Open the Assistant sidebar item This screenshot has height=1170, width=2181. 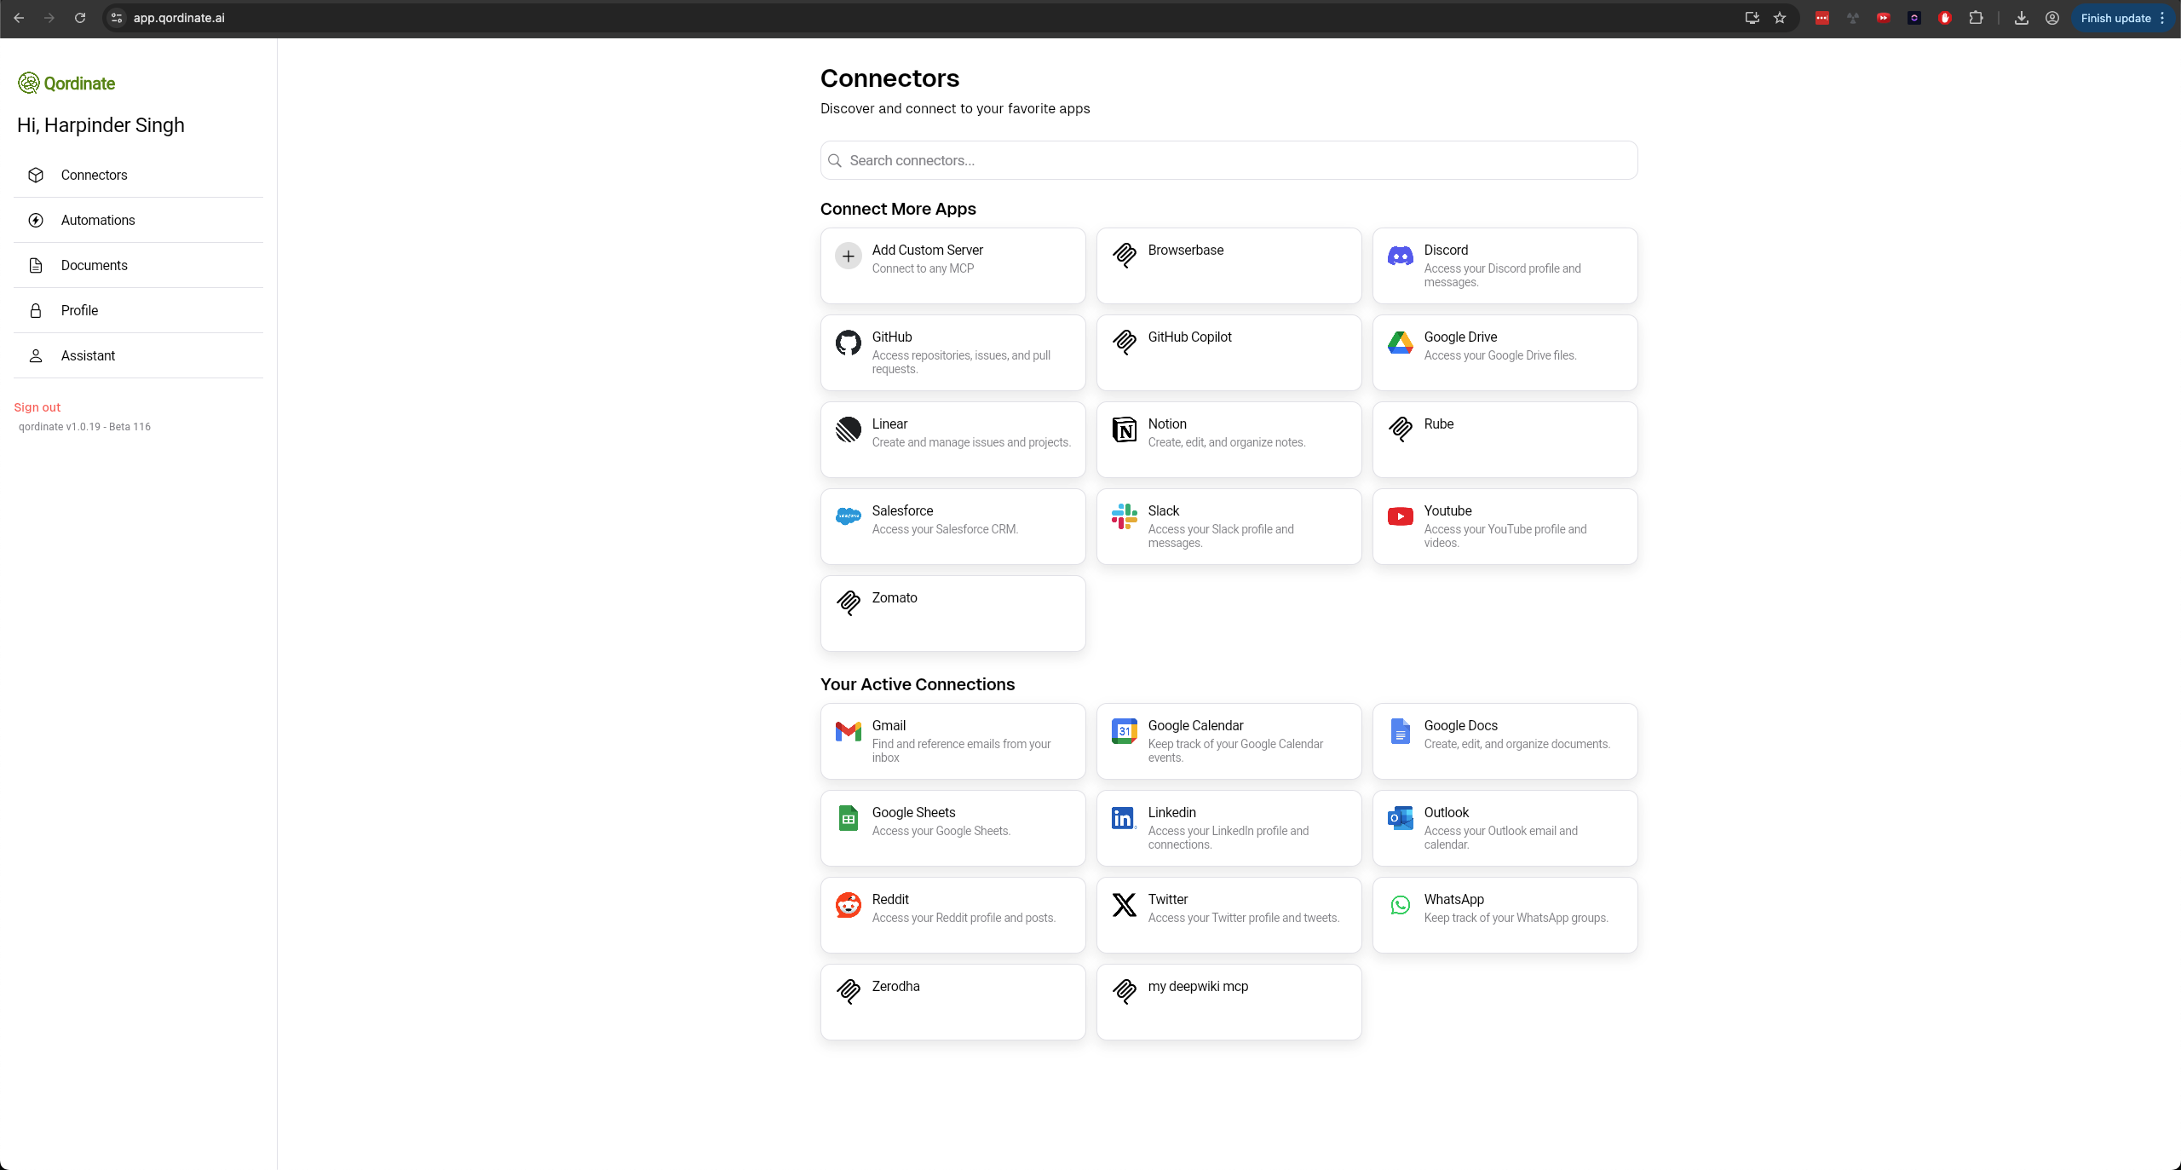tap(139, 355)
